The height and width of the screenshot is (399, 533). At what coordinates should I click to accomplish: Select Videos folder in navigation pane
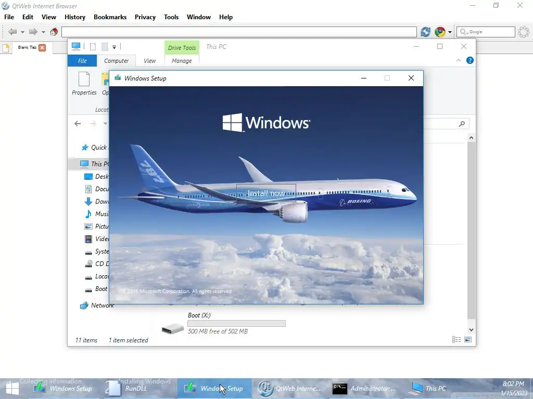(96, 239)
